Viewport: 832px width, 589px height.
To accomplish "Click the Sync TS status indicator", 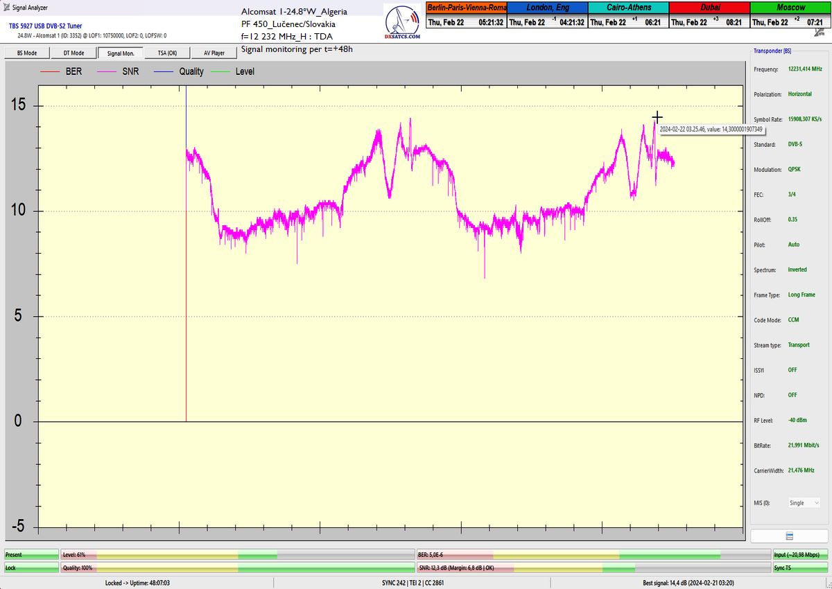I will coord(800,568).
